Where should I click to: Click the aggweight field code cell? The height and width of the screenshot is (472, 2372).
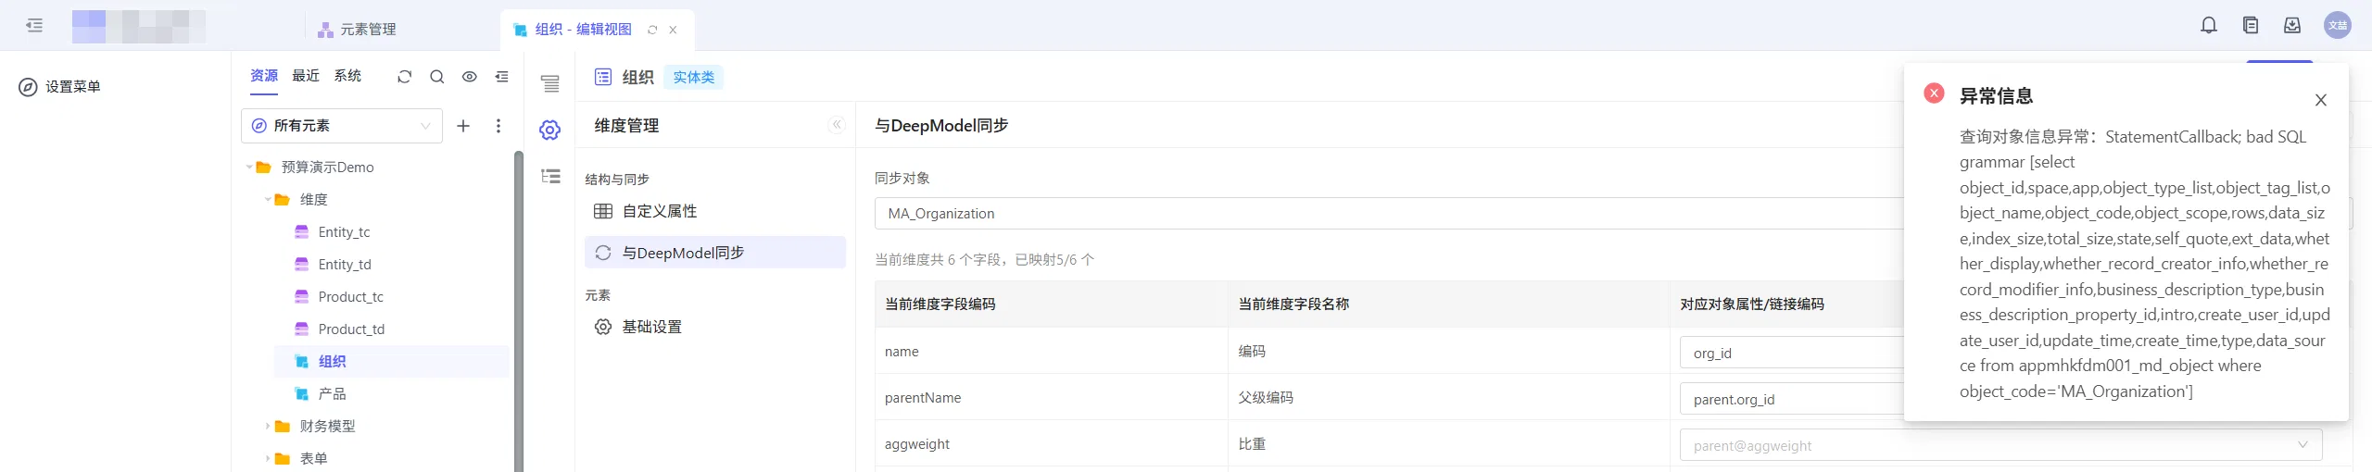pos(1052,444)
